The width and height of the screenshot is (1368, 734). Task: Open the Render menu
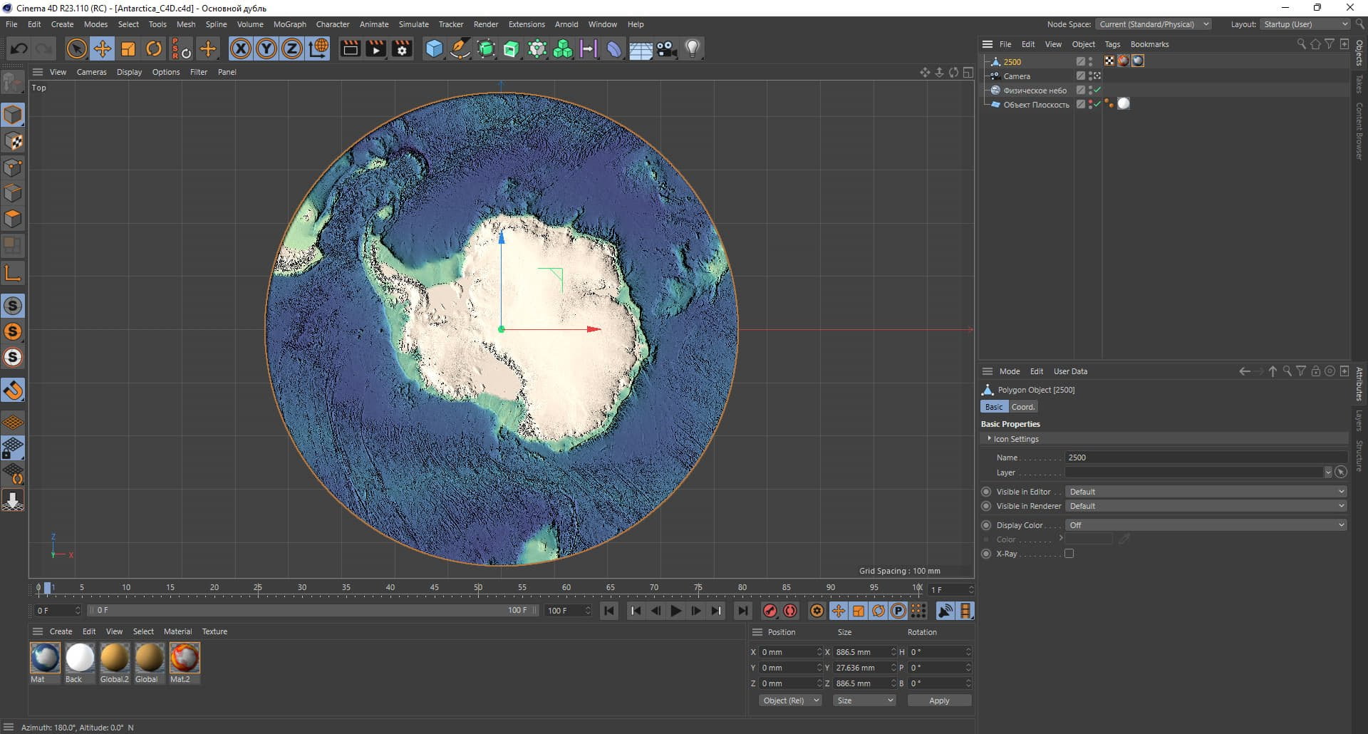(486, 24)
